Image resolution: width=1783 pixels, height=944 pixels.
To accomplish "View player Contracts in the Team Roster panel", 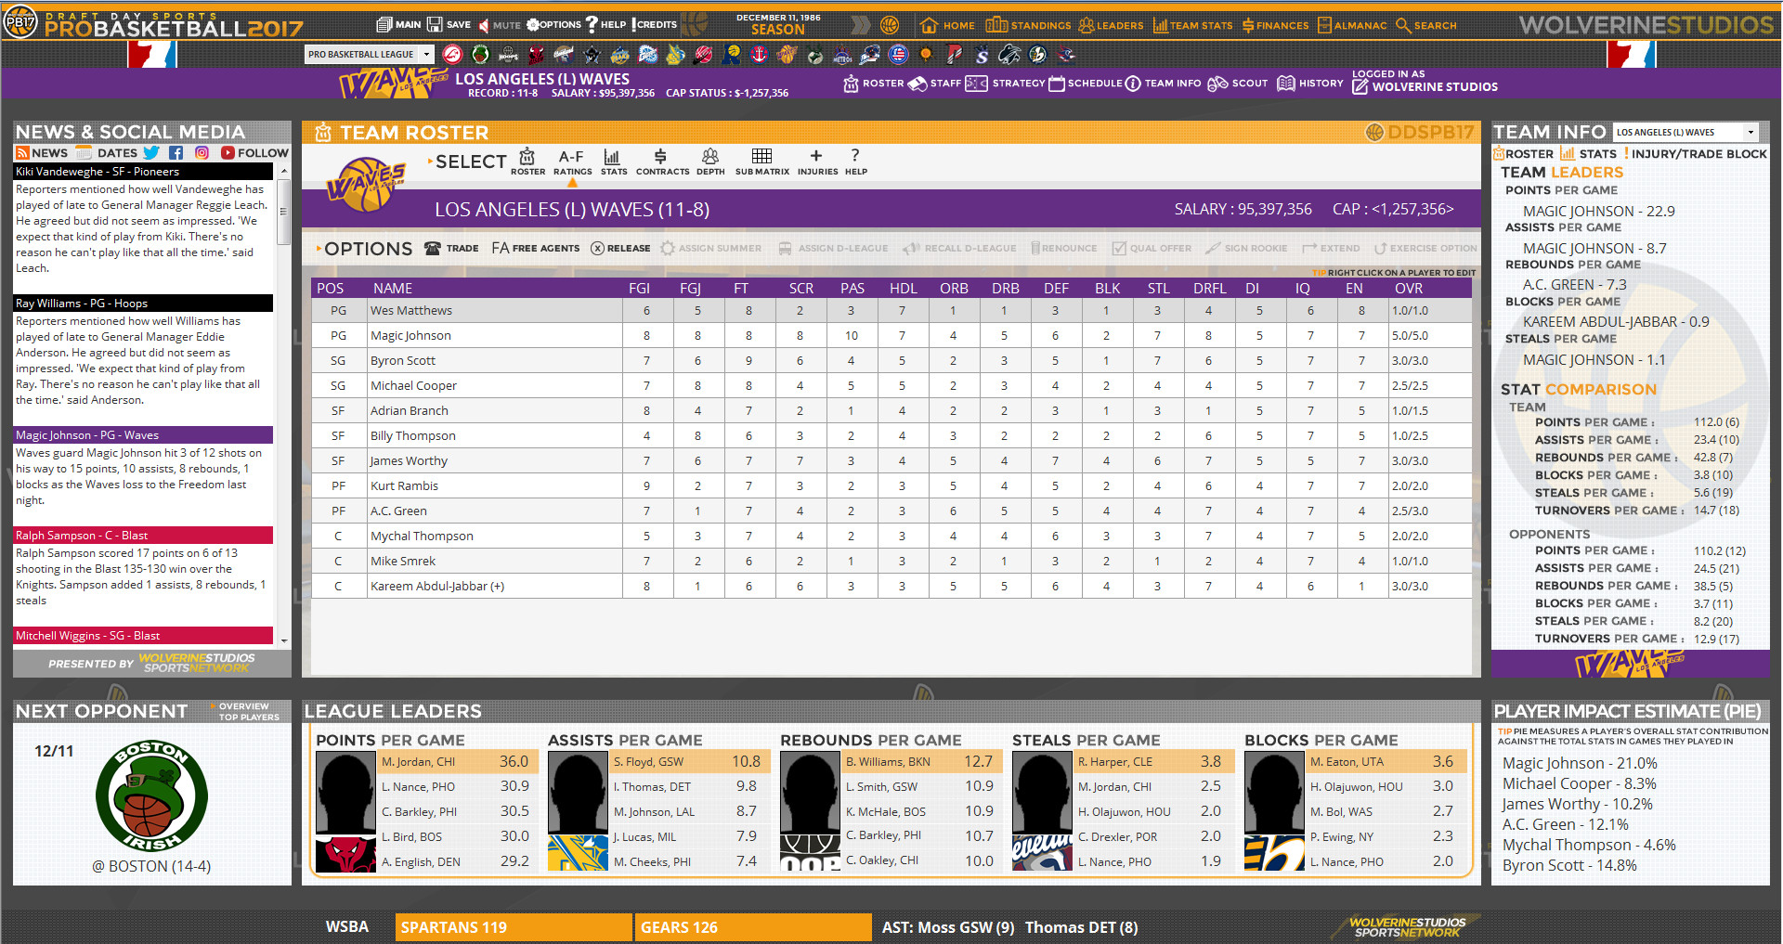I will [662, 162].
